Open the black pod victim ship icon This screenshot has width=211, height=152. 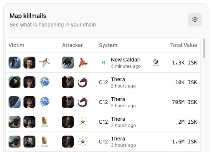point(15,82)
